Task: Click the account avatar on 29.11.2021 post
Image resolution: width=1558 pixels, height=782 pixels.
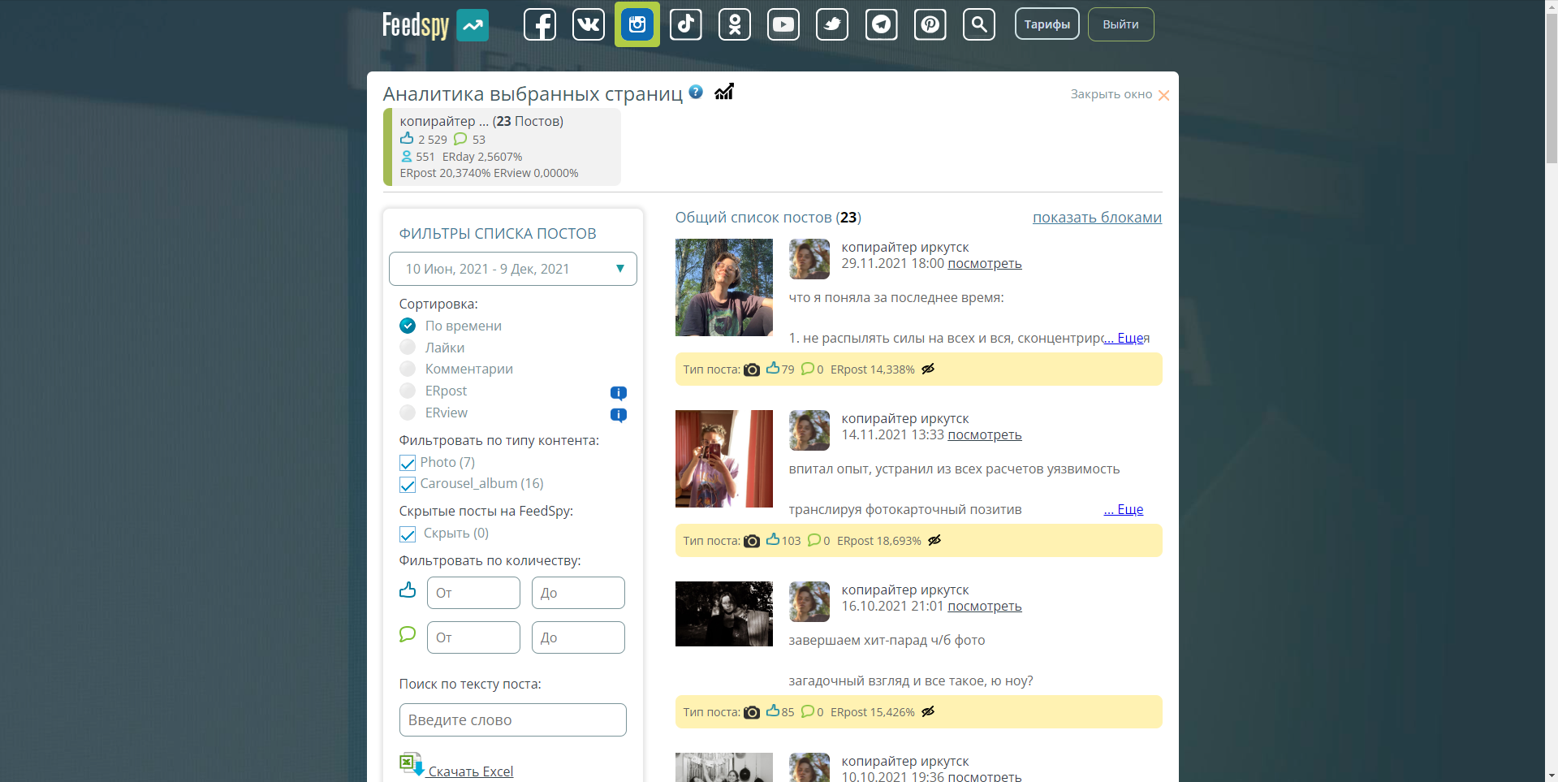Action: (x=809, y=259)
